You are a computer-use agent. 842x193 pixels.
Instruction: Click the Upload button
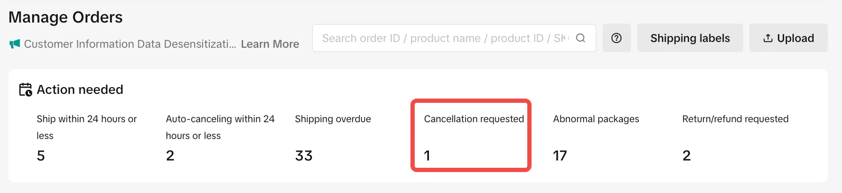point(788,38)
